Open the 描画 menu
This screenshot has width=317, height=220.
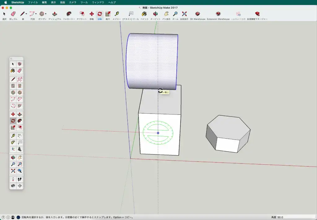(x=63, y=2)
